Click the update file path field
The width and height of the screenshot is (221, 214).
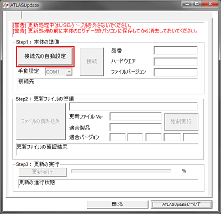pos(133,106)
